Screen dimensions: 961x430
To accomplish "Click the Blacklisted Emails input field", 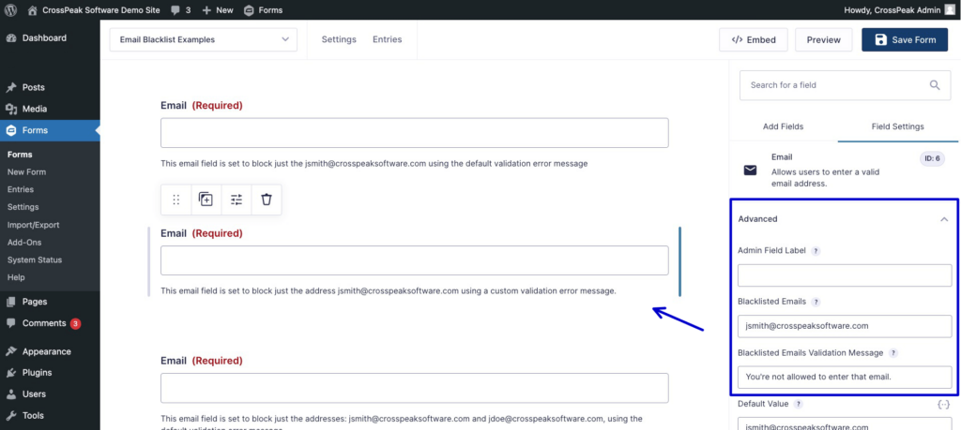I will 845,326.
